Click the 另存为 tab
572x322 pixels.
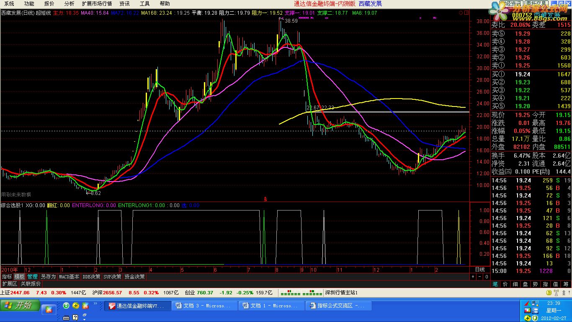tap(48, 277)
